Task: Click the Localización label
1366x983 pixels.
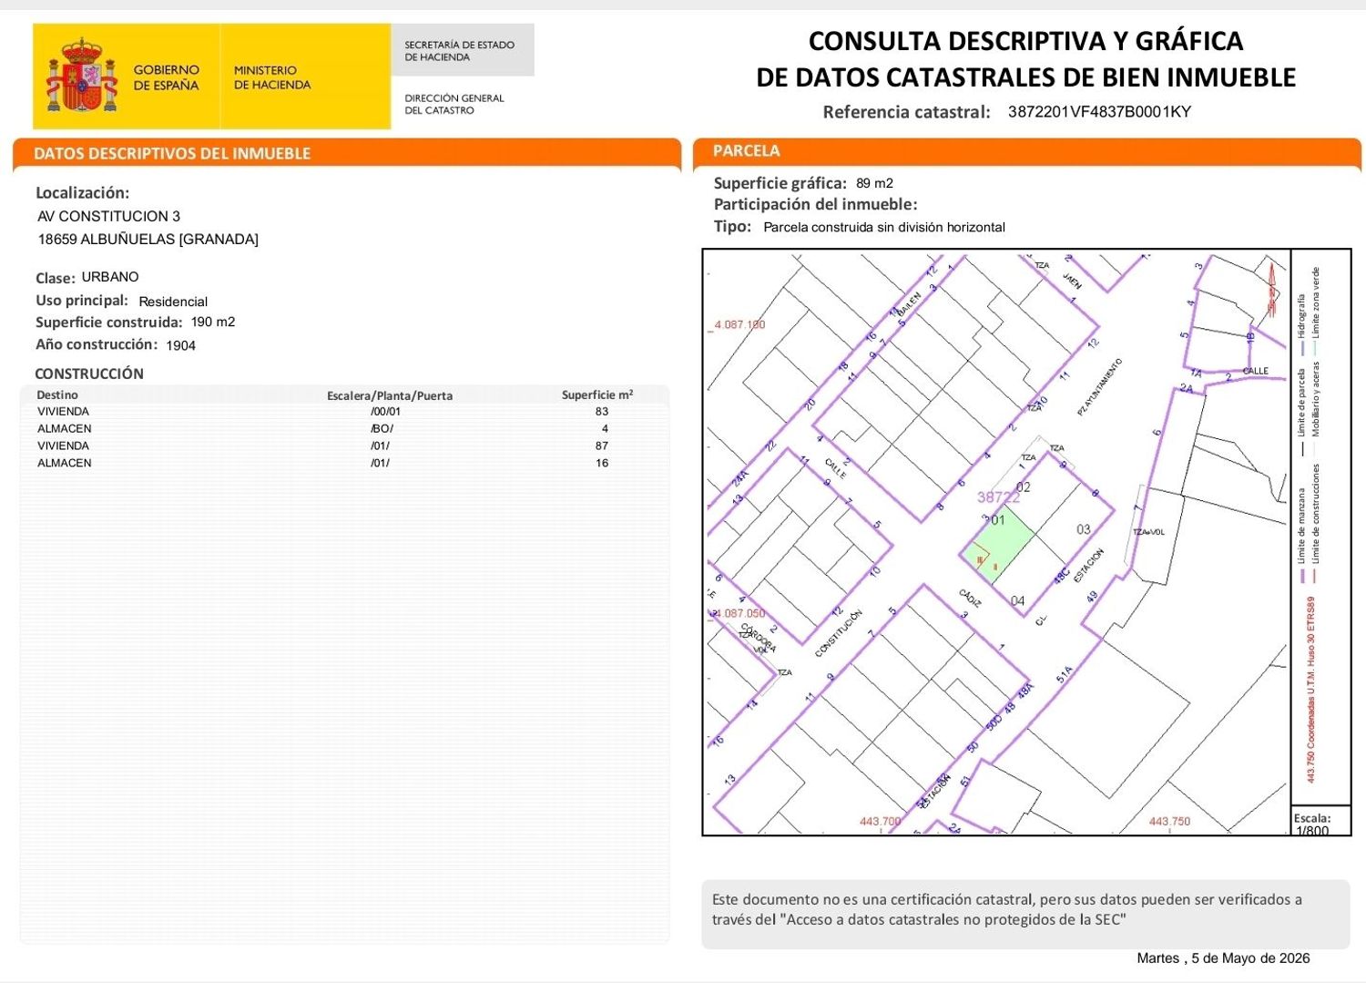Action: pyautogui.click(x=82, y=192)
